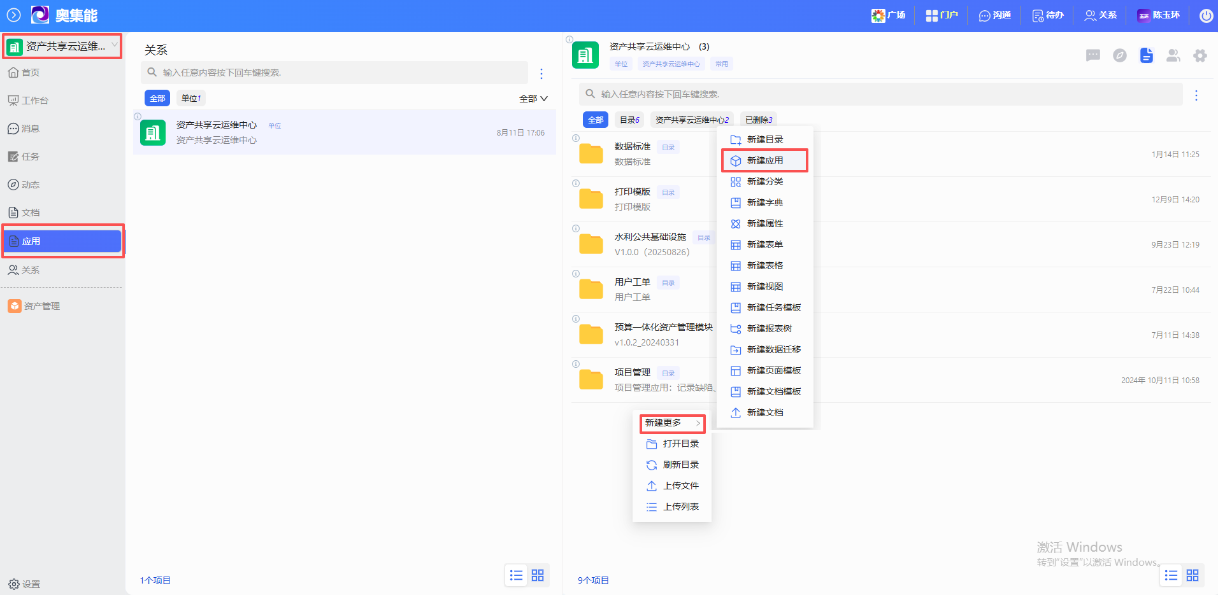This screenshot has height=595, width=1218.
Task: Expand the 新建更多 submenu
Action: 672,423
